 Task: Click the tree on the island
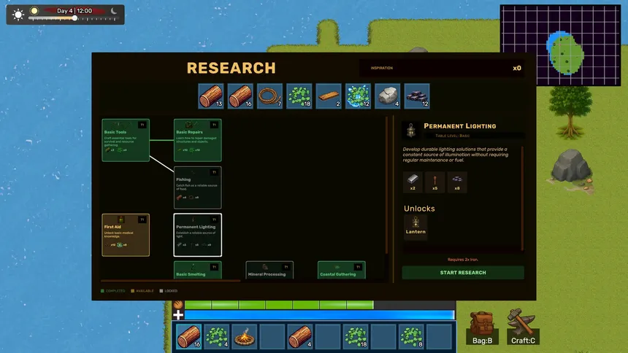pos(571,112)
